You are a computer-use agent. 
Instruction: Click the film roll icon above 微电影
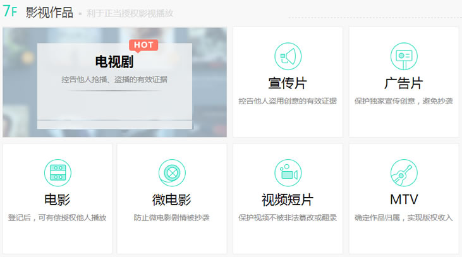[172, 173]
